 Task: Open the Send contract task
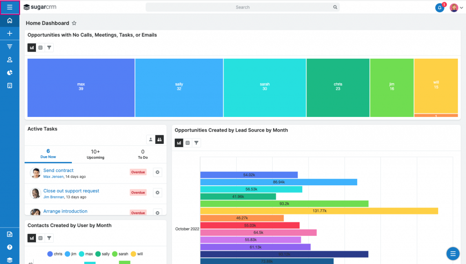click(x=58, y=170)
